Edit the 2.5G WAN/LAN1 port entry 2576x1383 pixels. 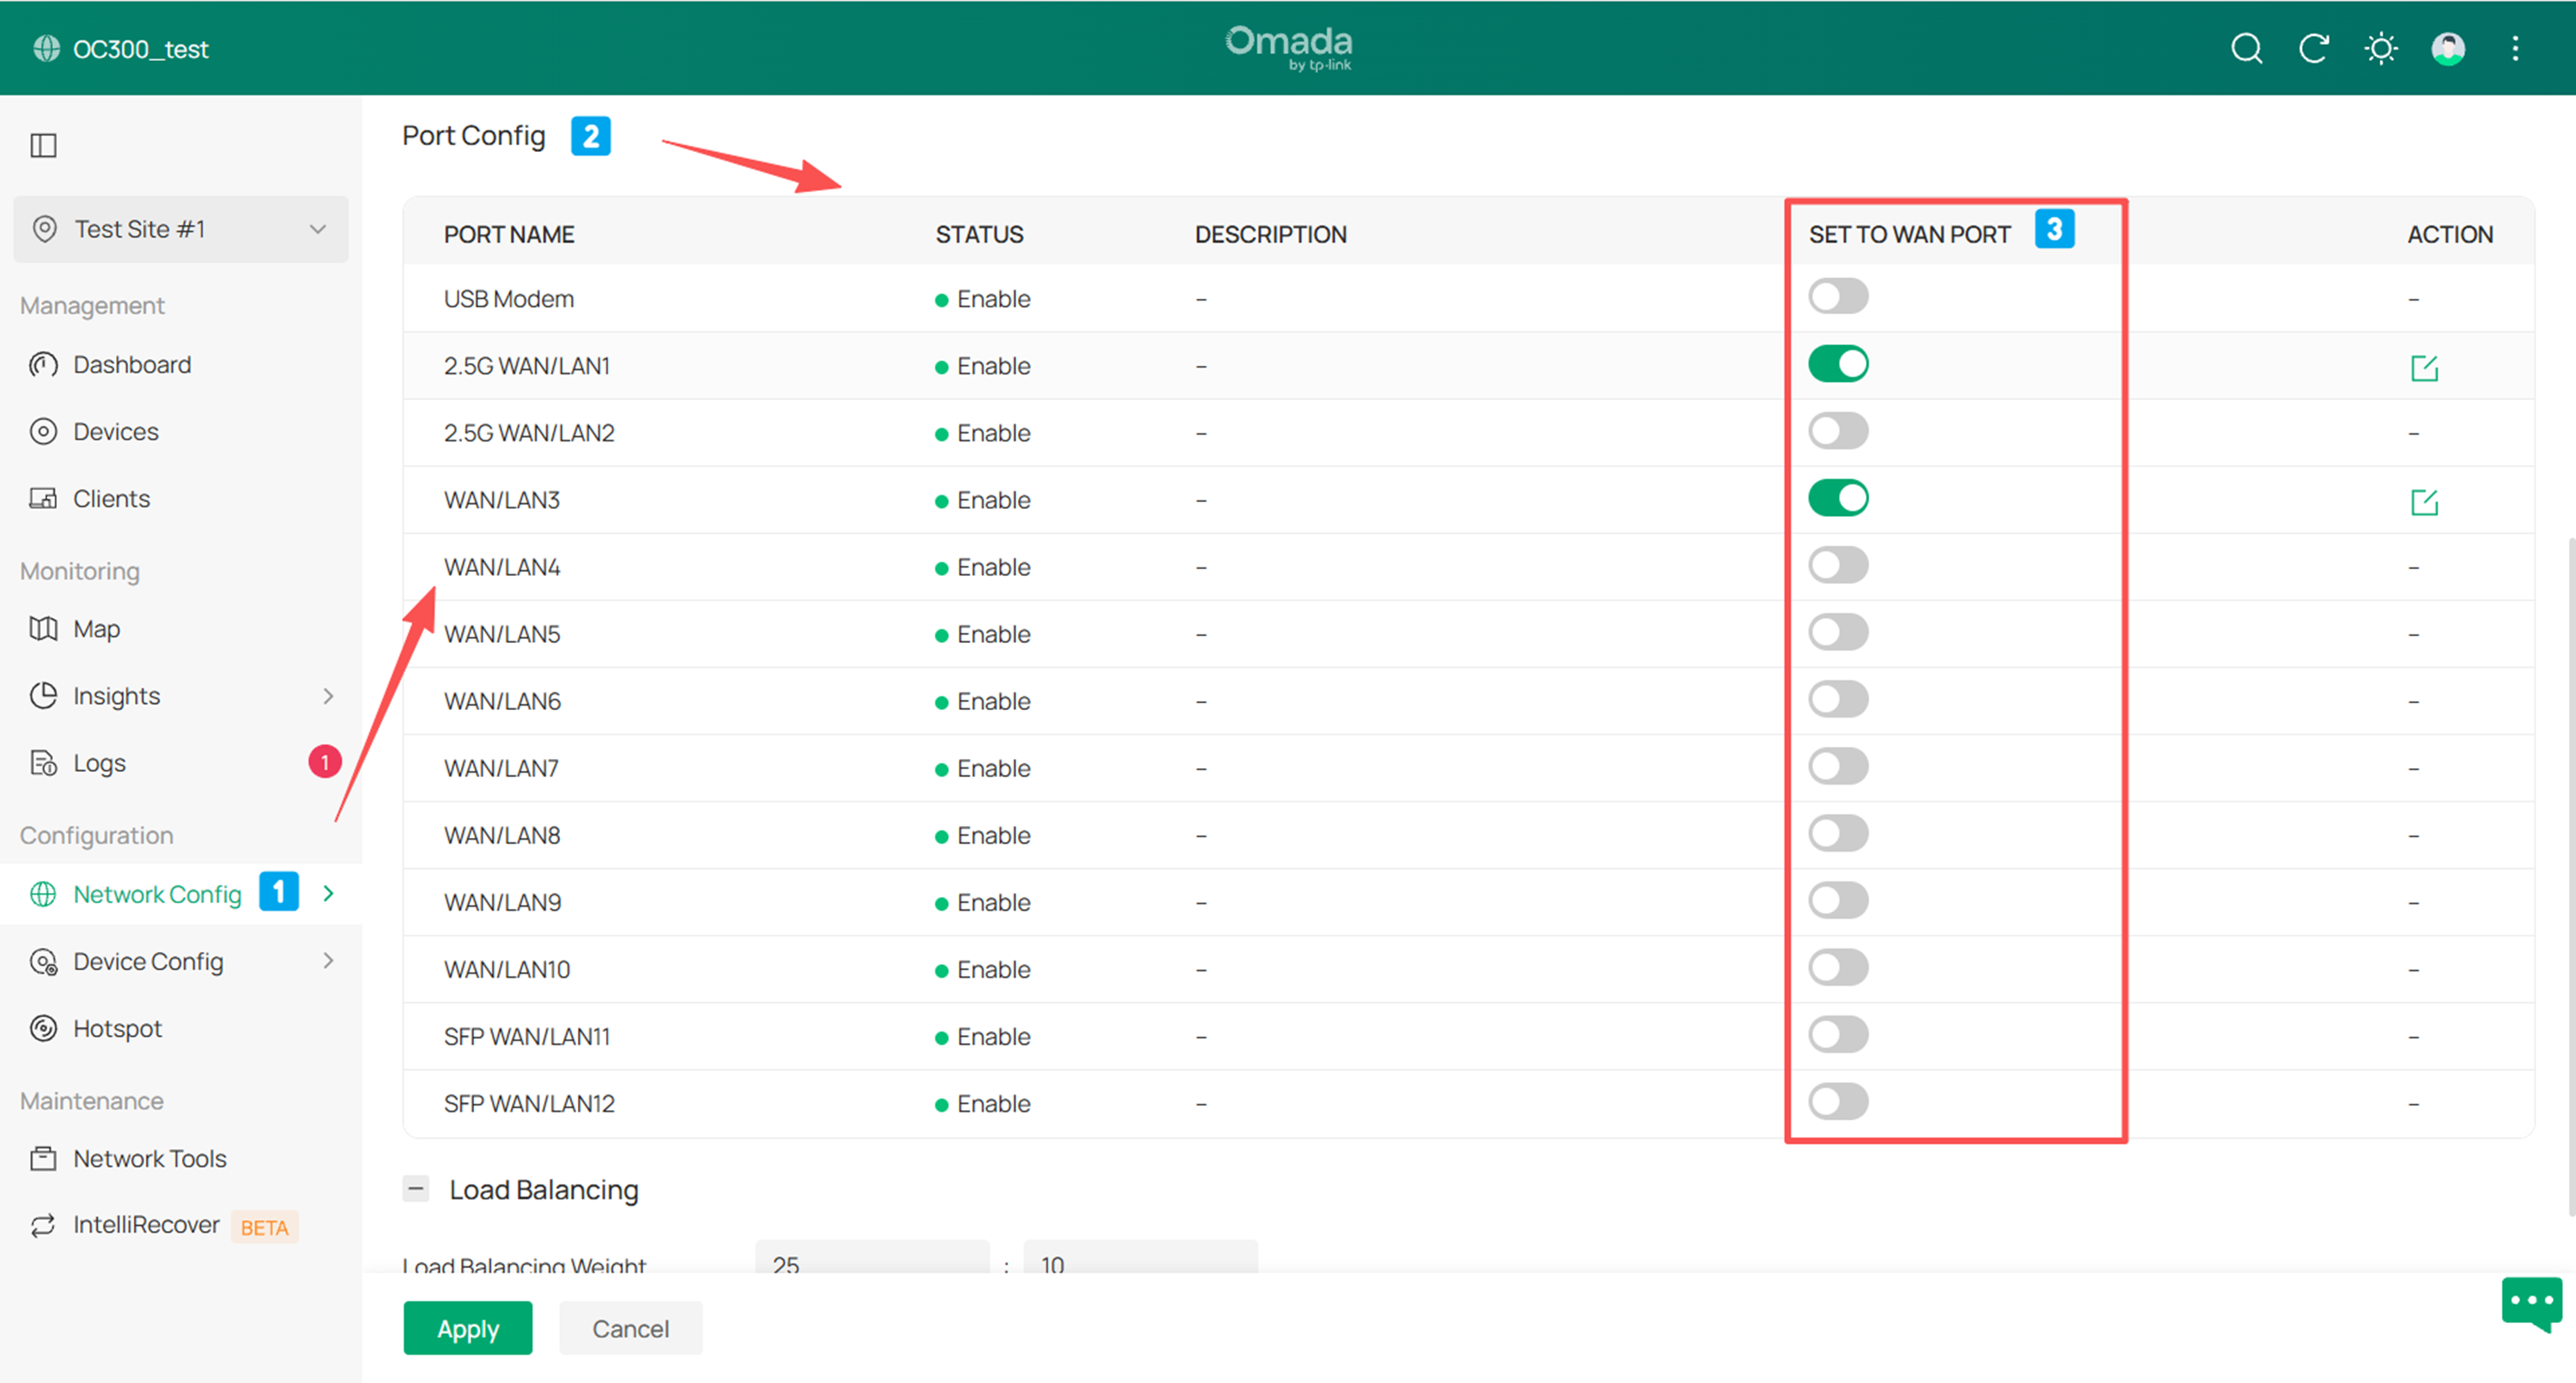point(2424,368)
